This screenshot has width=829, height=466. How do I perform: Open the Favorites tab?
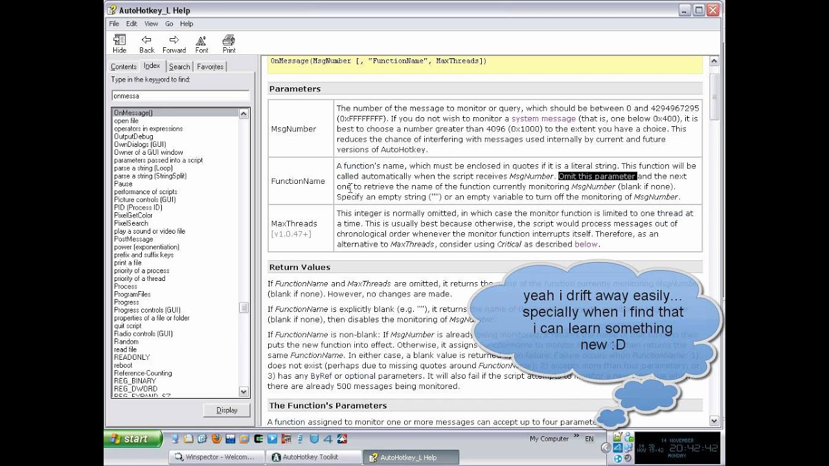210,67
